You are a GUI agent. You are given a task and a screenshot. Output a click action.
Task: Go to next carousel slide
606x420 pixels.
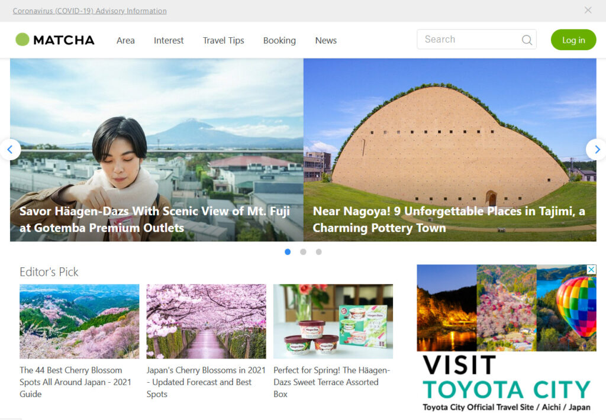tap(597, 150)
